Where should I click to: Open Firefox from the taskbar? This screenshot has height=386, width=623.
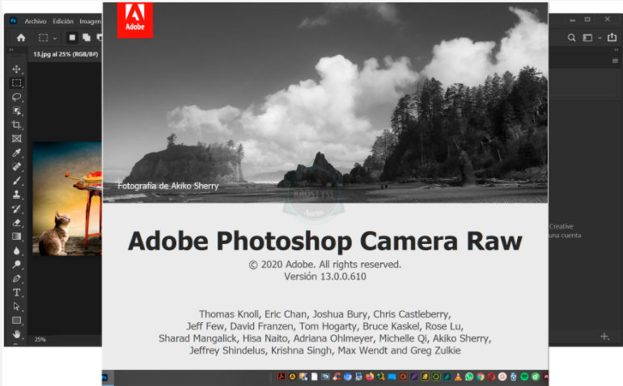(x=370, y=376)
